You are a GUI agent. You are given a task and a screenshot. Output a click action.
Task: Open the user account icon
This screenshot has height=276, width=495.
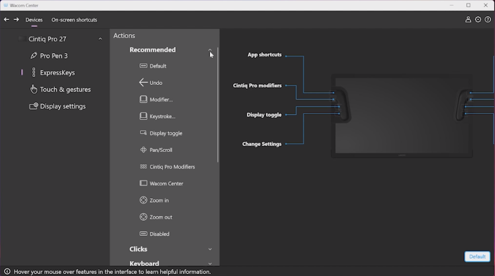pyautogui.click(x=468, y=20)
